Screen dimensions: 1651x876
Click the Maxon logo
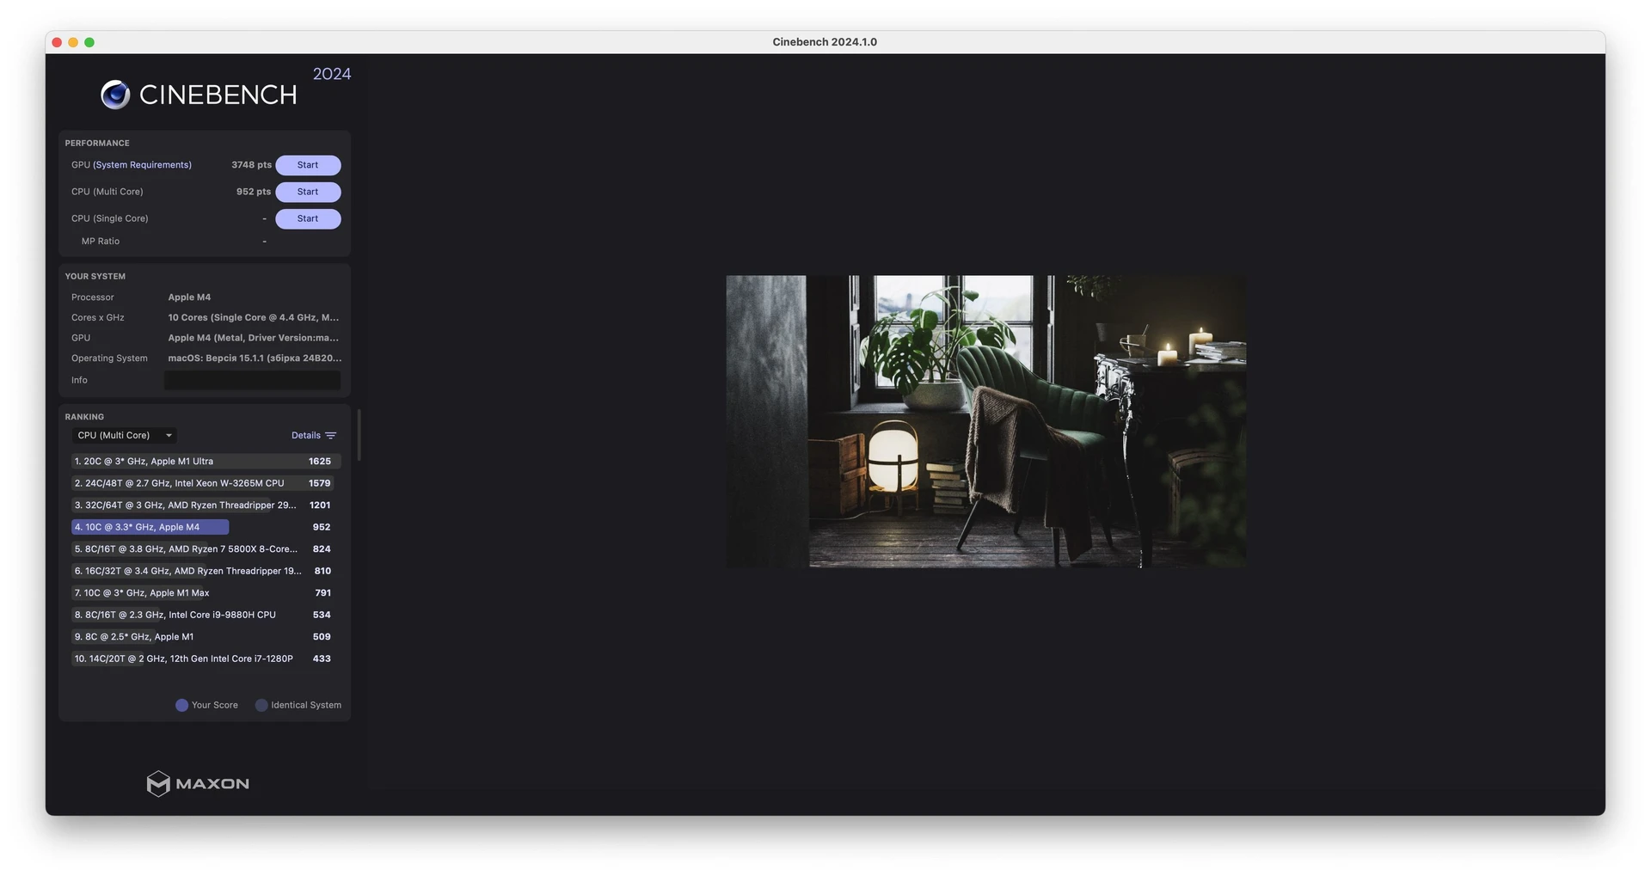(198, 783)
